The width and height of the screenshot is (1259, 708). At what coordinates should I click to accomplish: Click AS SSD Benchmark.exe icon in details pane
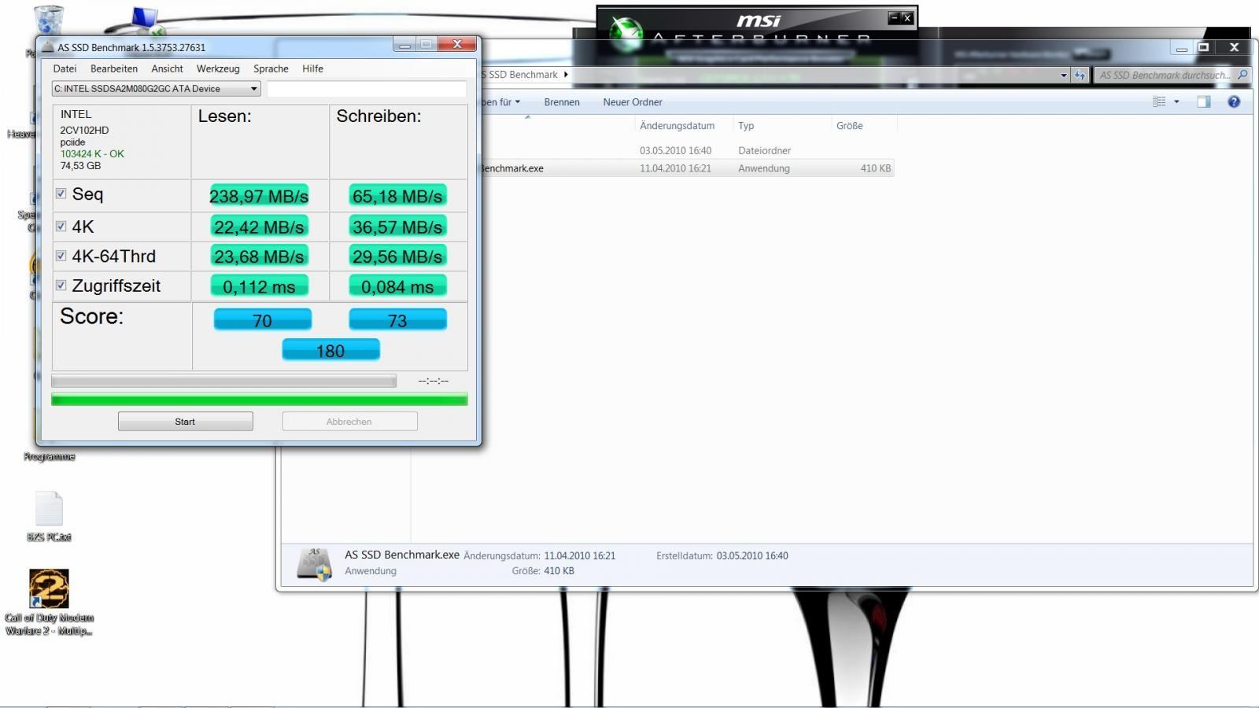(314, 564)
